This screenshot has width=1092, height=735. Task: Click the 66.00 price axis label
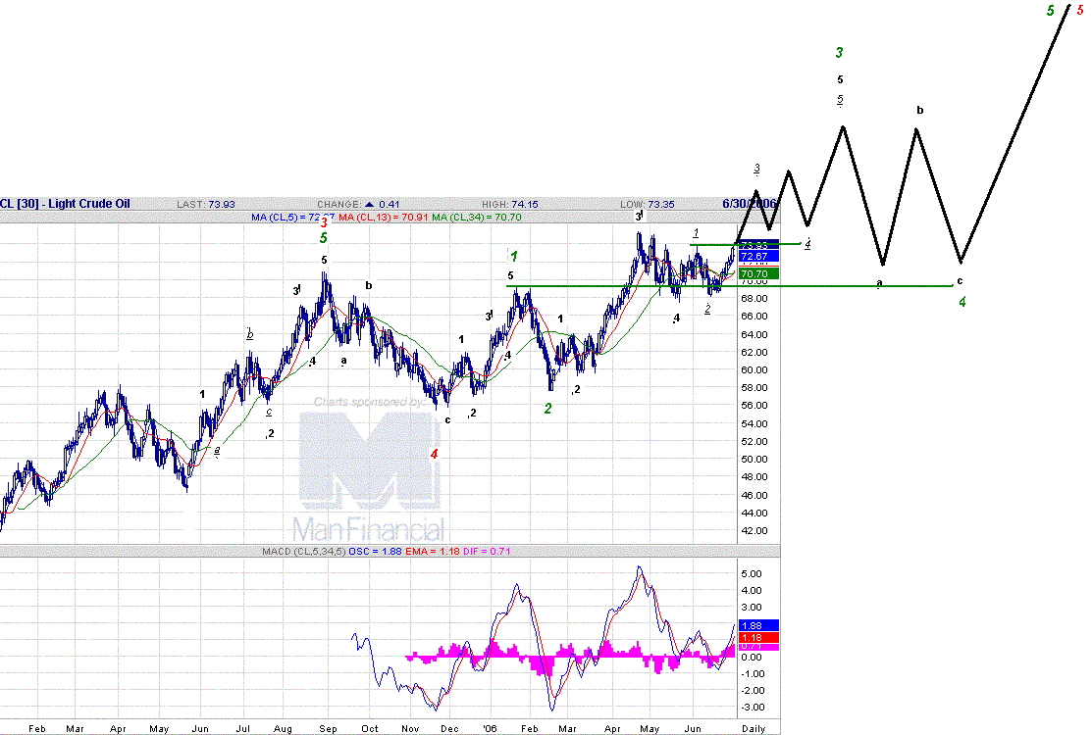pos(754,317)
